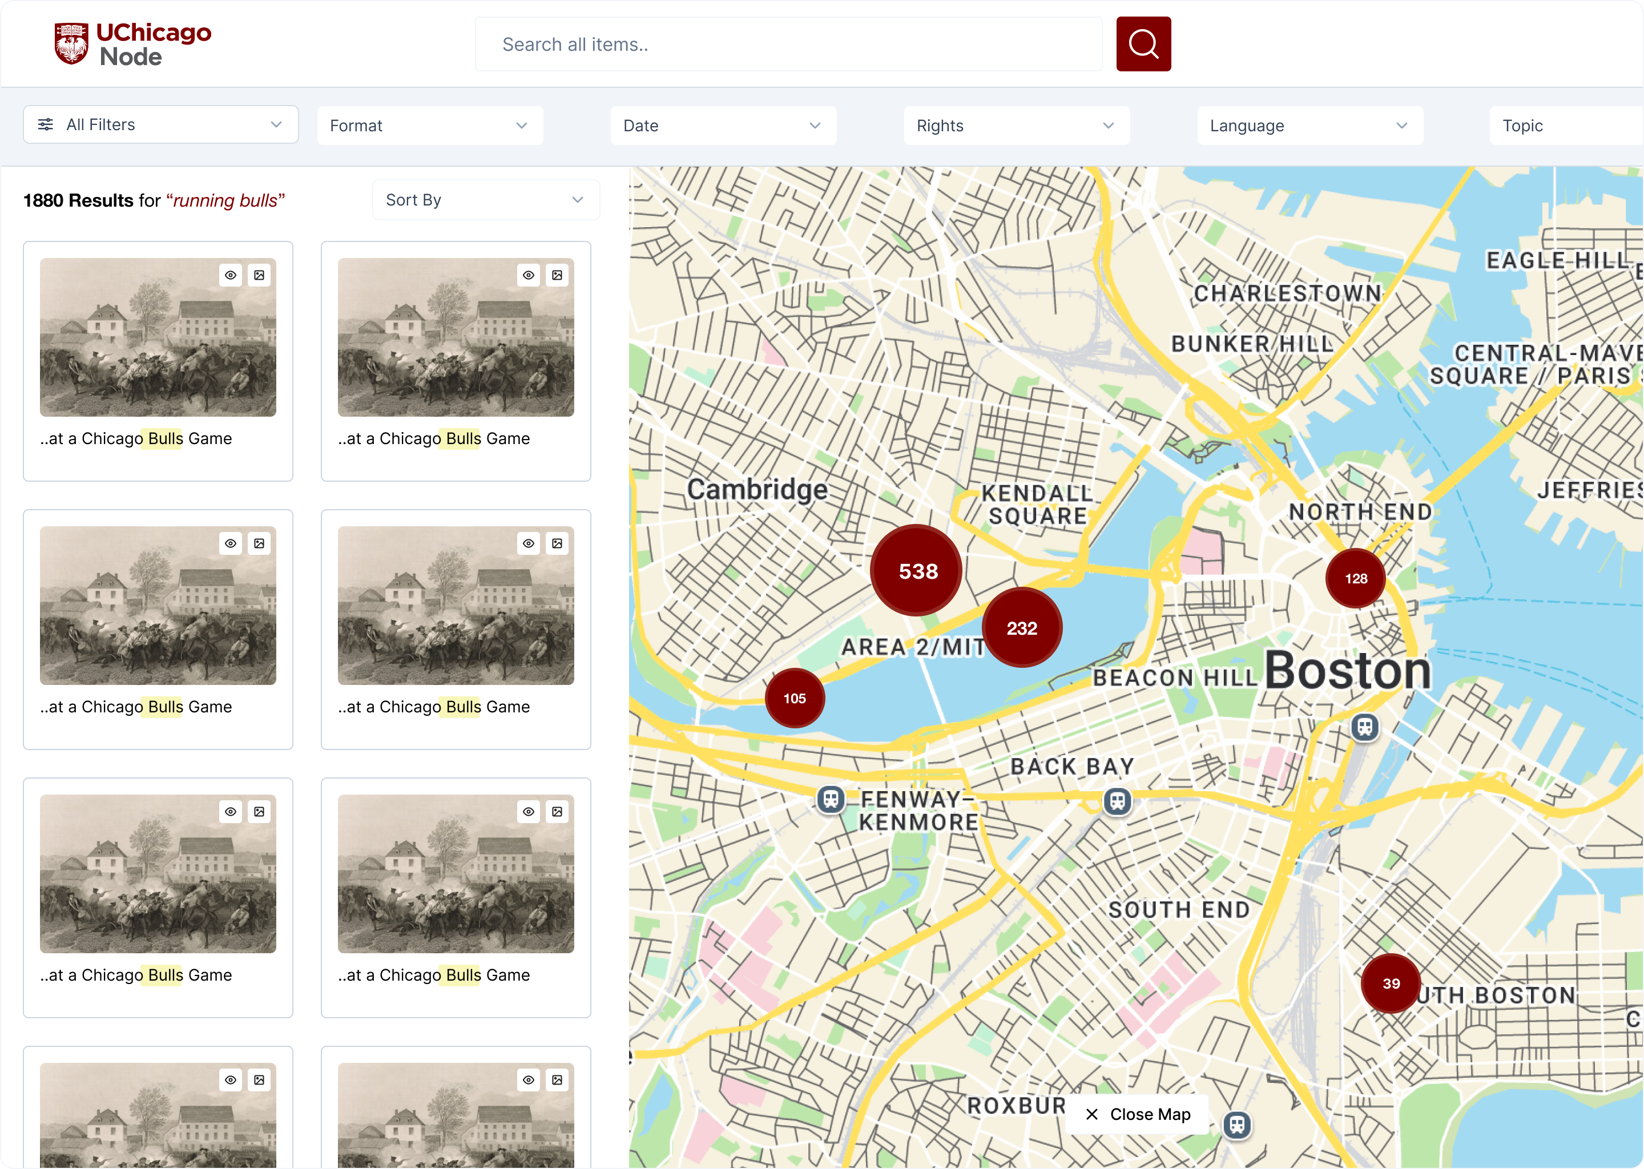The height and width of the screenshot is (1169, 1644).
Task: Open the 39 cluster marker in South Boston
Action: [1391, 983]
